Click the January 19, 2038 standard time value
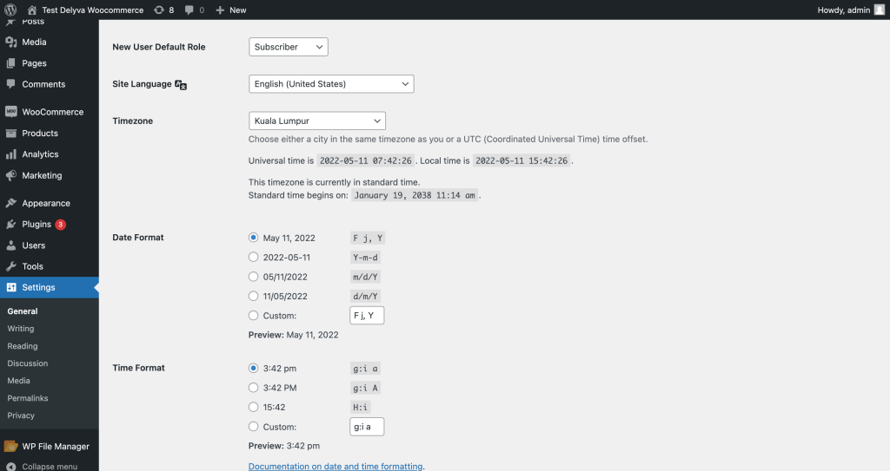Image resolution: width=890 pixels, height=471 pixels. click(x=415, y=195)
